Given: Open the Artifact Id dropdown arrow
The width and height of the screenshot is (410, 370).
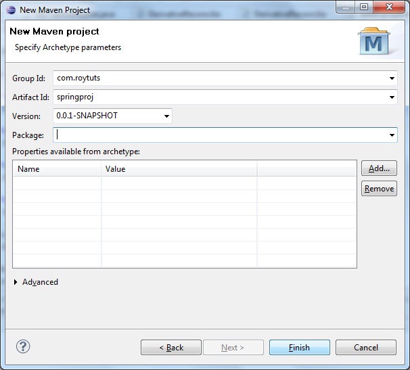Looking at the screenshot, I should pyautogui.click(x=392, y=97).
